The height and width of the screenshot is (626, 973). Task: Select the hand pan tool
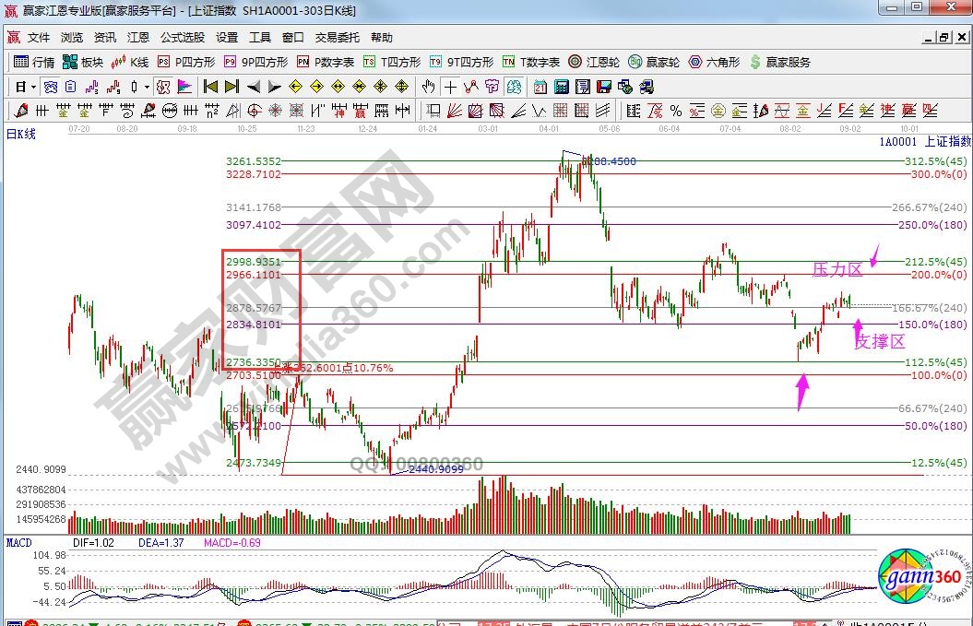(x=428, y=87)
